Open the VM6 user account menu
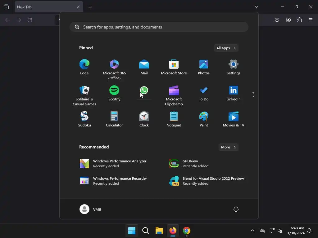The height and width of the screenshot is (238, 318). [x=90, y=209]
